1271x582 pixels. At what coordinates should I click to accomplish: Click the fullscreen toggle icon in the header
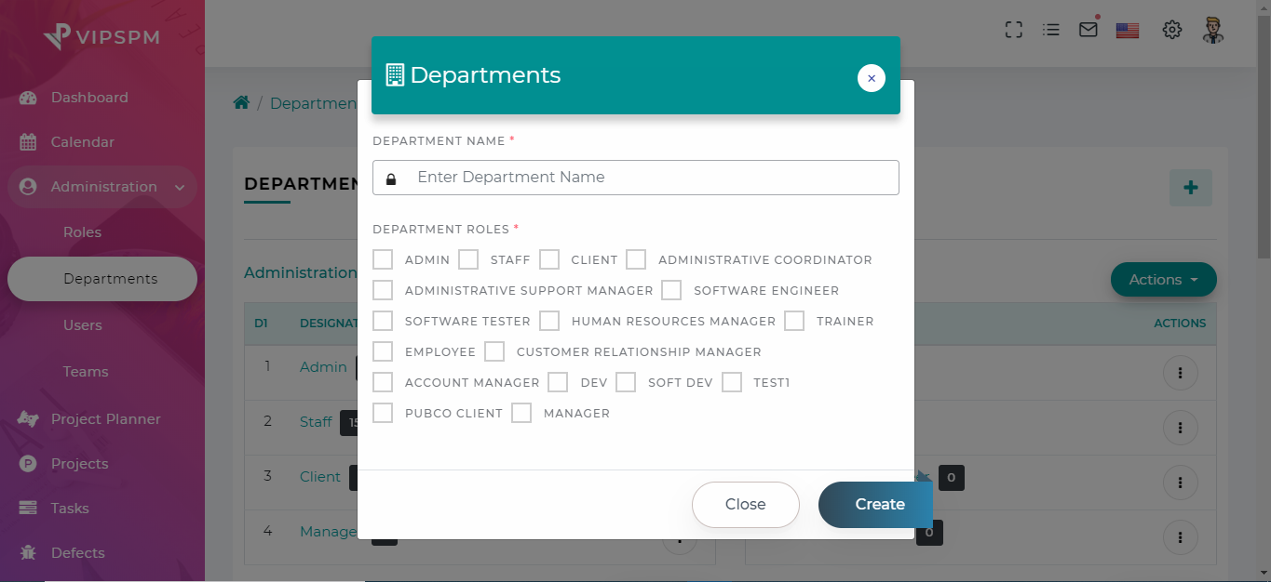tap(1013, 29)
